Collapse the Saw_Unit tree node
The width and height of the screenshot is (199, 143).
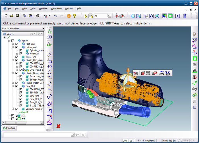coord(13,86)
